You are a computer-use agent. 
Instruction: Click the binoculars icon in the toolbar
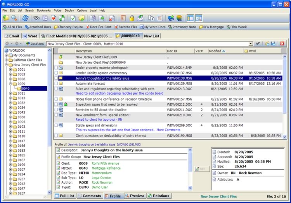tap(36, 18)
